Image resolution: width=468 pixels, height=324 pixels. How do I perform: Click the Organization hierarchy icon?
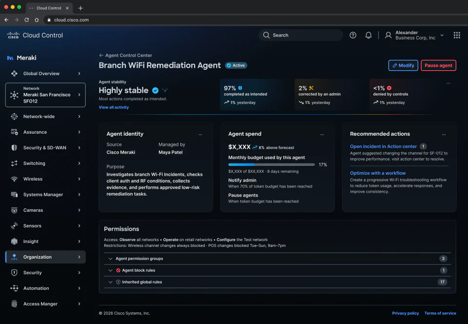tap(14, 257)
